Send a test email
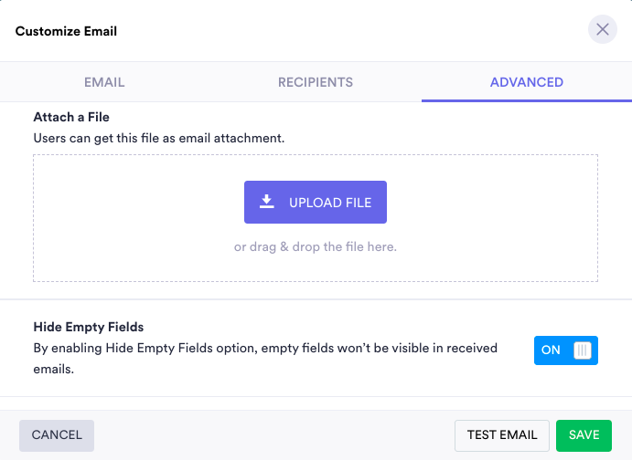Image resolution: width=632 pixels, height=460 pixels. coord(502,435)
